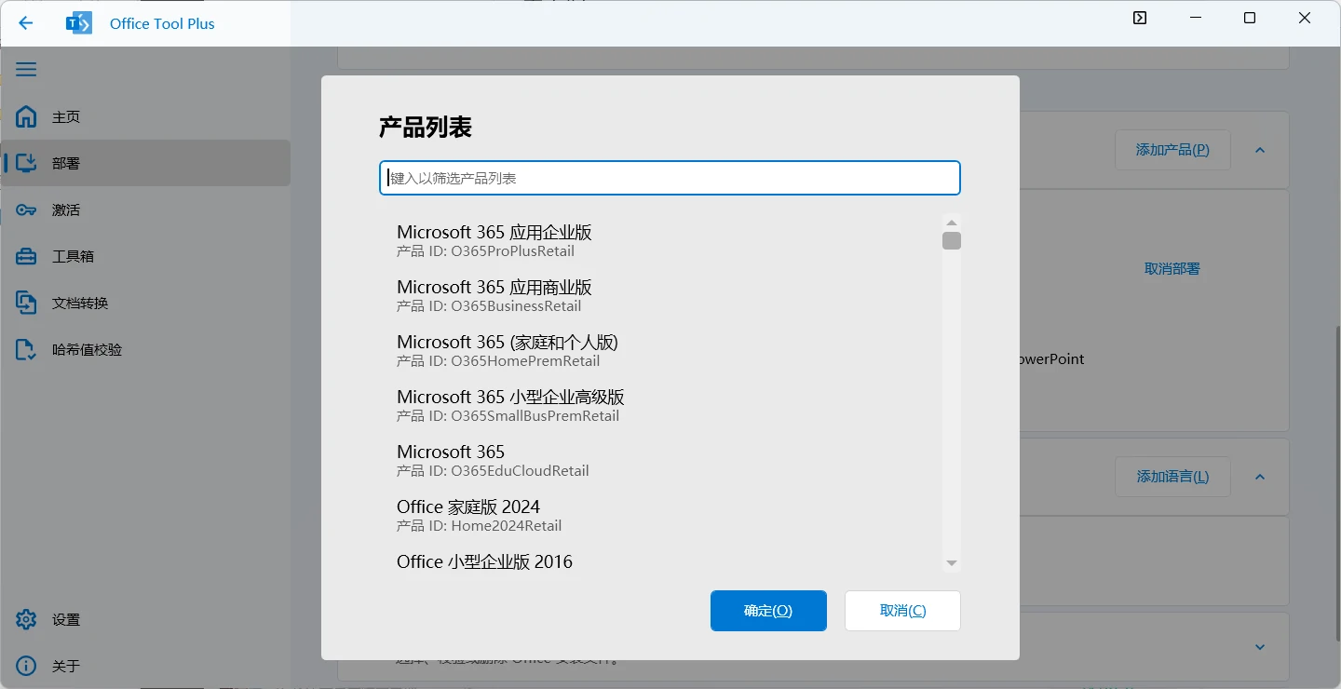Collapse the 添加产品 section chevron
Screen dimensions: 1341x689
click(x=1259, y=150)
